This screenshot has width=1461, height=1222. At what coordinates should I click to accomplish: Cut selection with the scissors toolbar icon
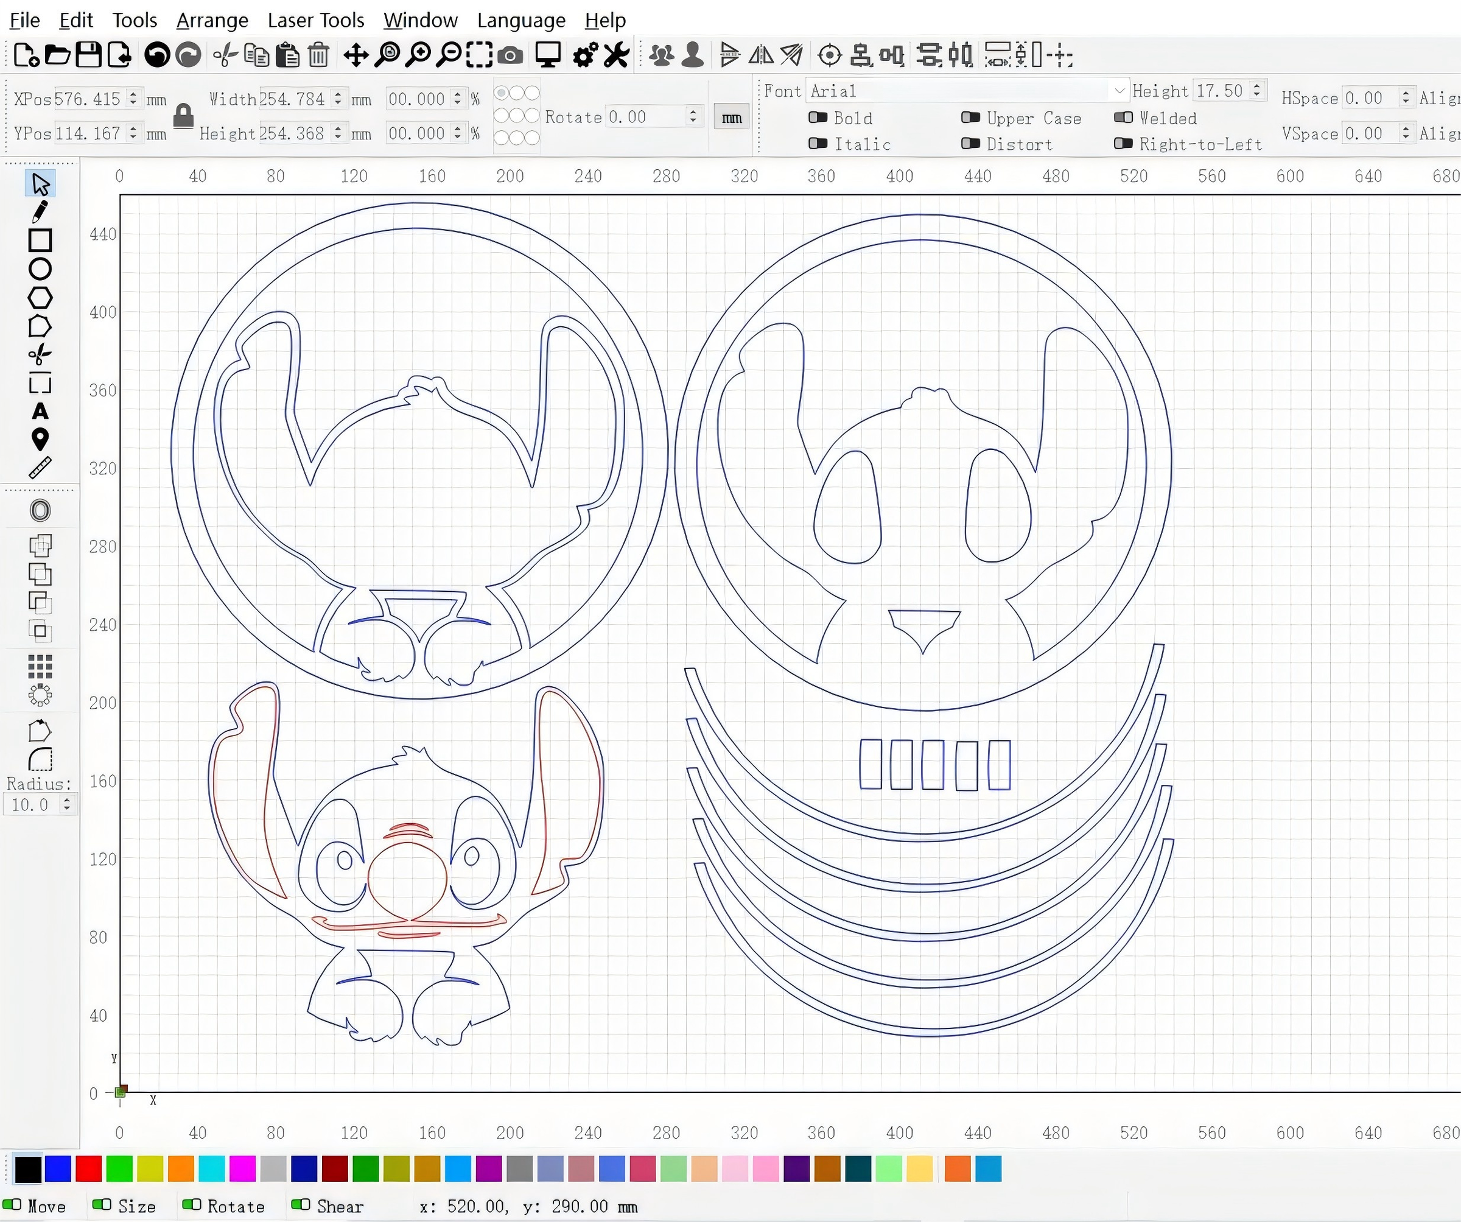click(x=225, y=54)
